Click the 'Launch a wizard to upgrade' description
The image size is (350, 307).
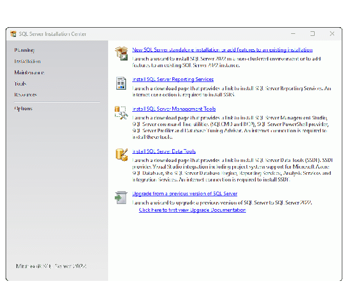coord(222,202)
